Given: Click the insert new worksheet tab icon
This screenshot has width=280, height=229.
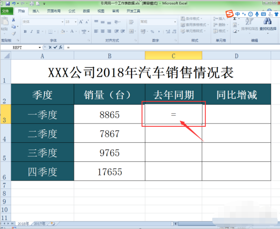Looking at the screenshot, I should coord(53,224).
